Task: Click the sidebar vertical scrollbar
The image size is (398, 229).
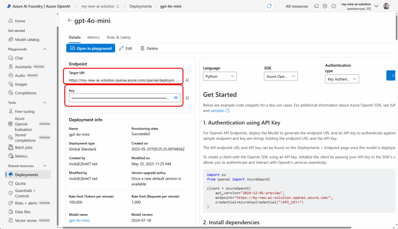Action: coord(58,125)
